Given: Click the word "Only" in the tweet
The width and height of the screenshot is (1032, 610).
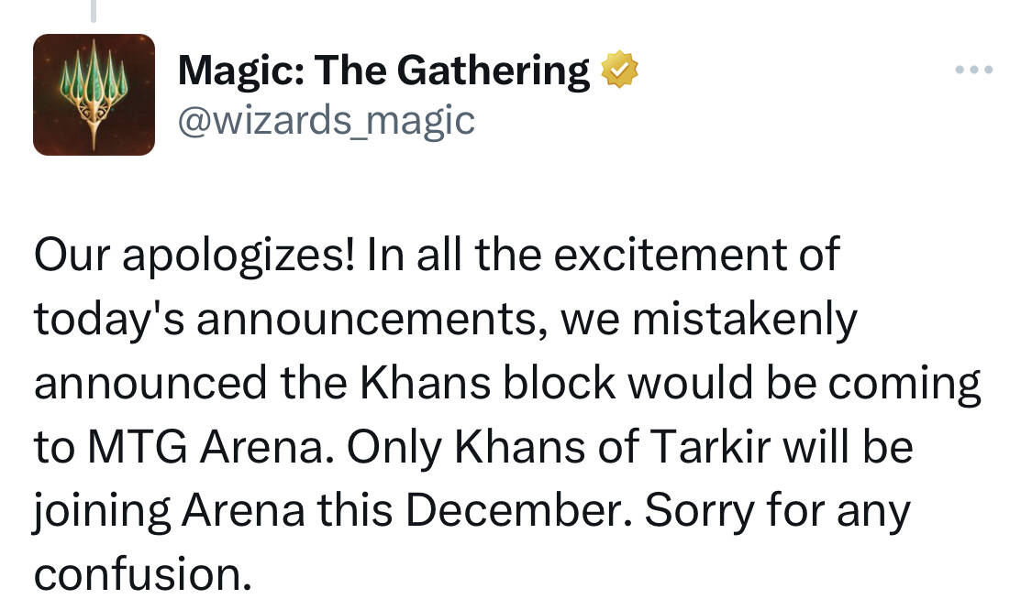Looking at the screenshot, I should pos(394,448).
